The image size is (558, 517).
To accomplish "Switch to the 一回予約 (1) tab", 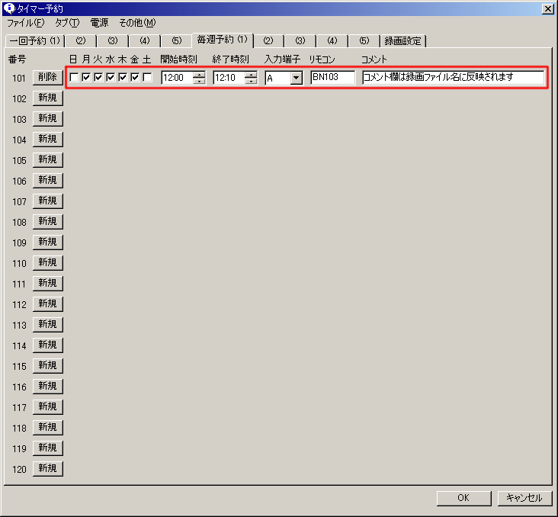I will 34,40.
